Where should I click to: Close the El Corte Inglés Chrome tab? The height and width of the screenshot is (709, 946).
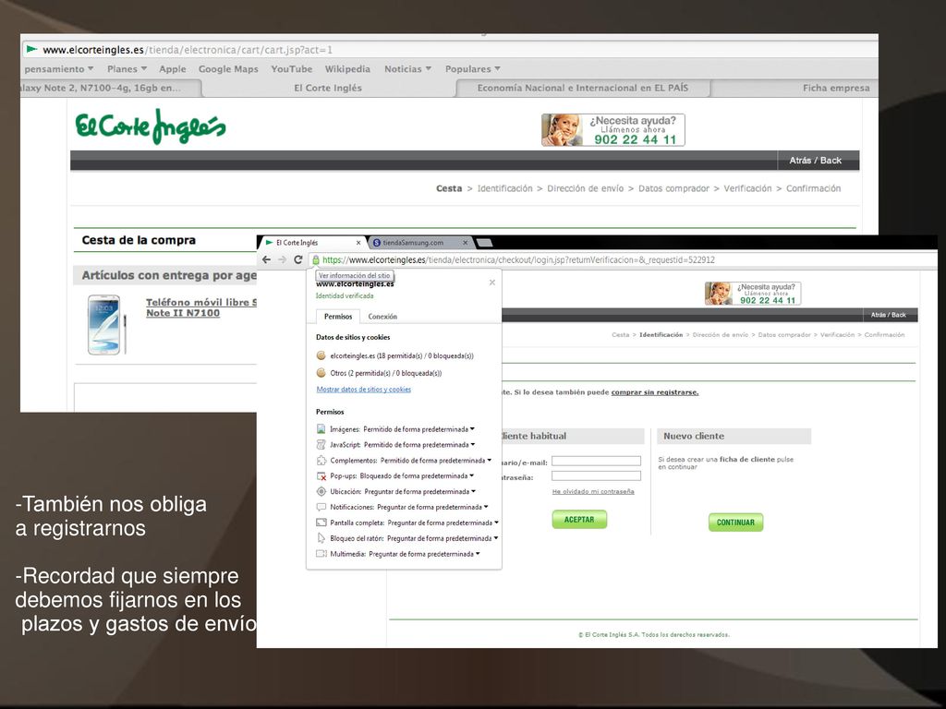click(358, 243)
